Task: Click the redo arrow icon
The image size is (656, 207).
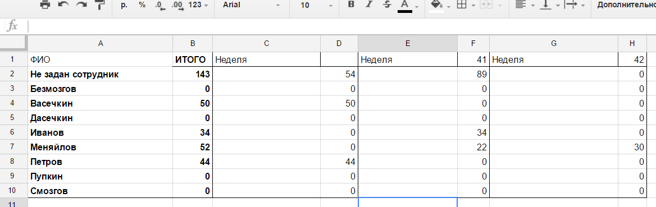Action: coord(82,5)
